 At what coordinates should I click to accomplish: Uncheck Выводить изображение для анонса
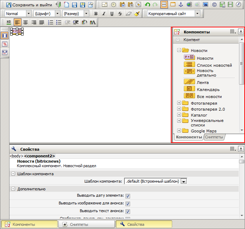(128, 204)
